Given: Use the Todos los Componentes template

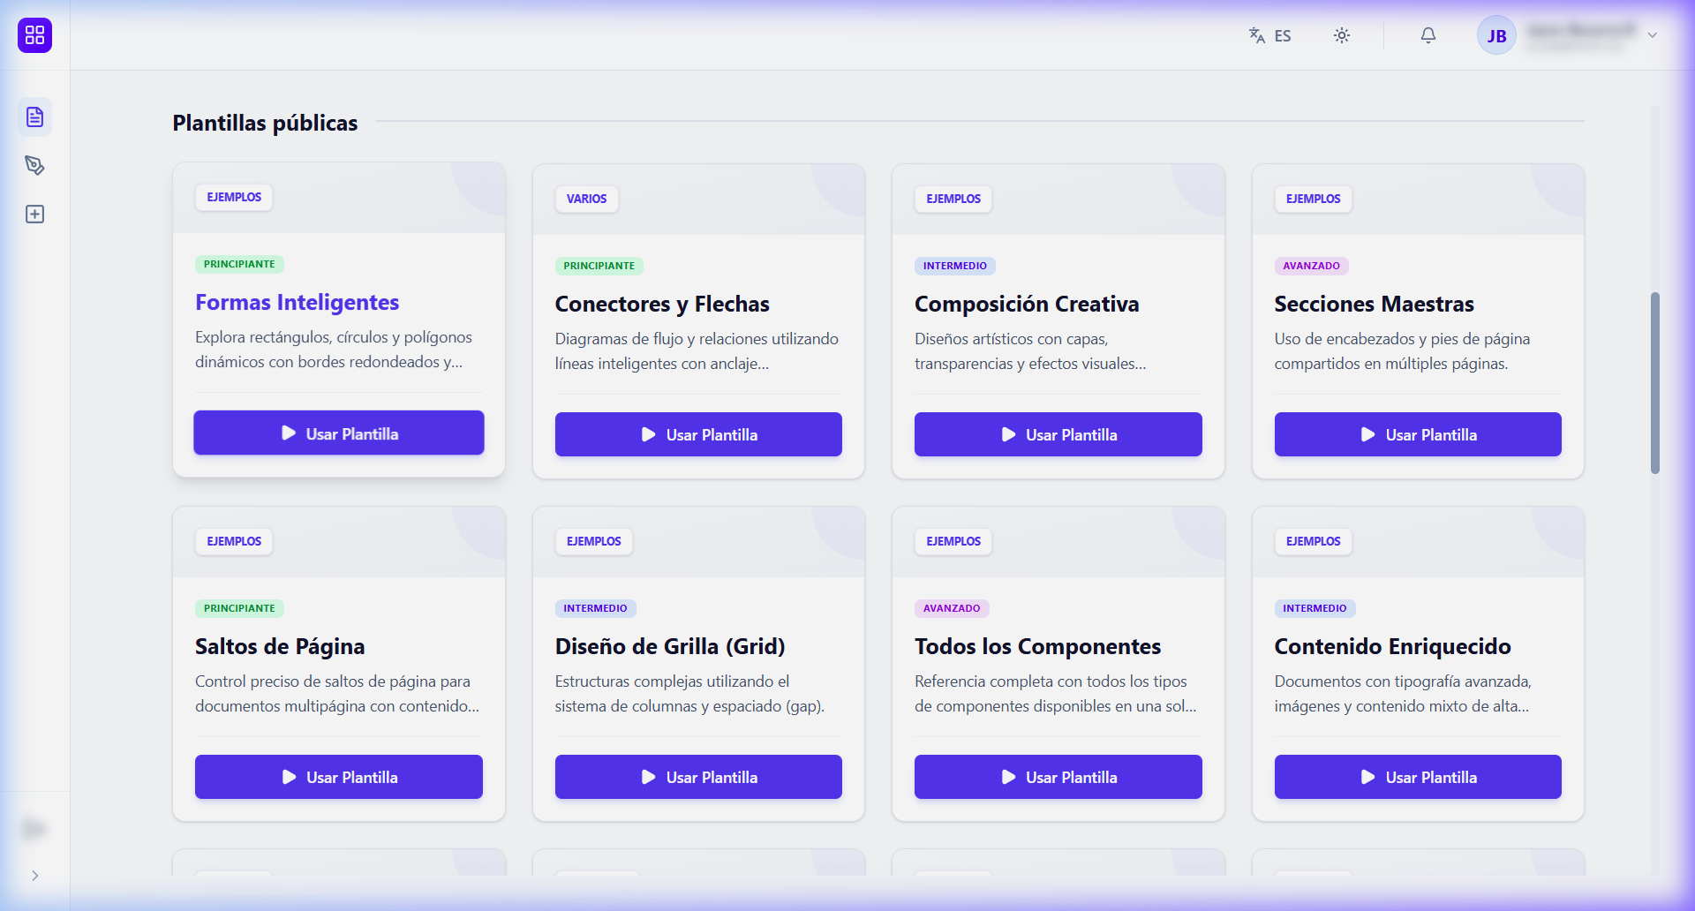Looking at the screenshot, I should [1058, 777].
